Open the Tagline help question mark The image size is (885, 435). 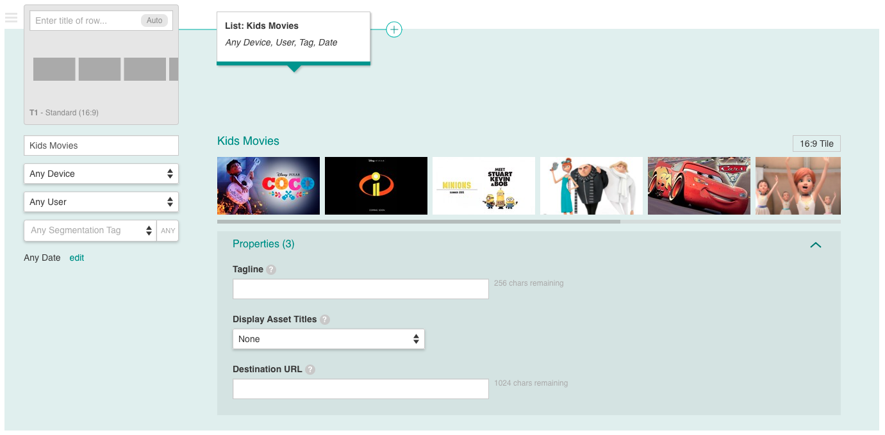271,270
